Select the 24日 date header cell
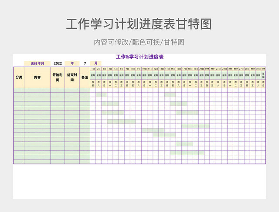The width and height of the screenshot is (279, 212). 225,69
